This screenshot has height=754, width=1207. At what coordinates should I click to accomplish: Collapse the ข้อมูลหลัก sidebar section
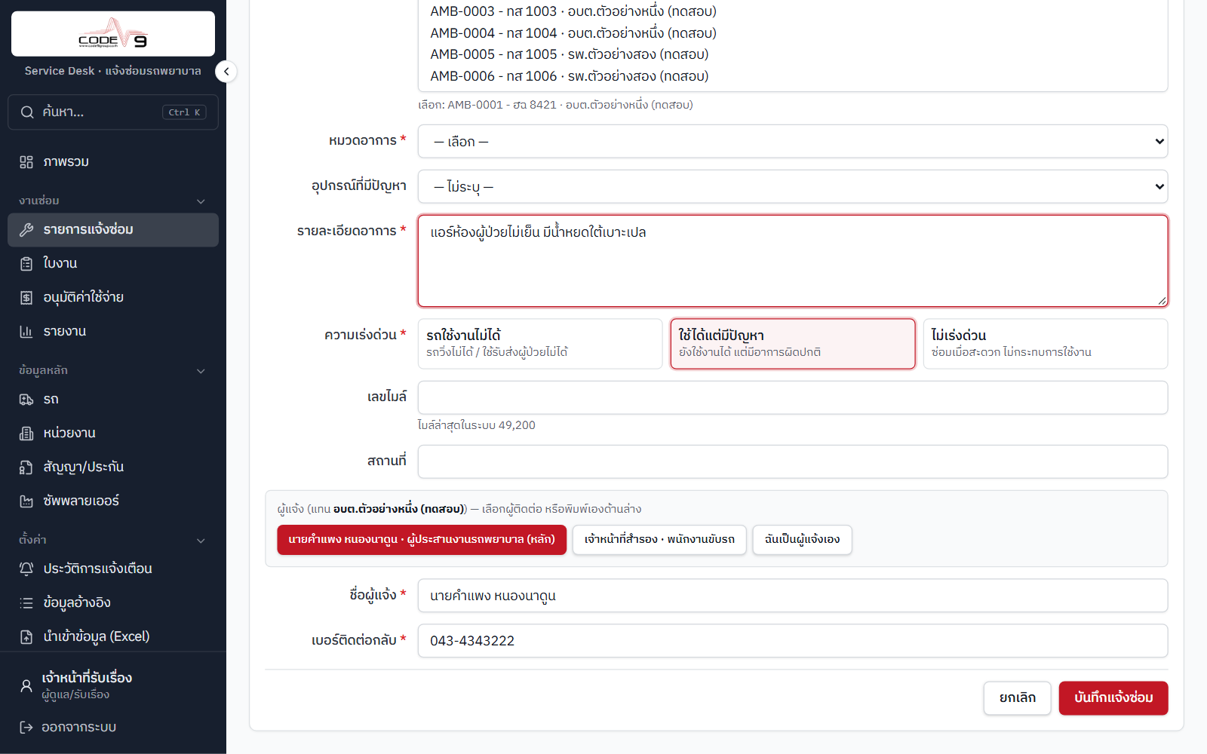click(x=201, y=371)
